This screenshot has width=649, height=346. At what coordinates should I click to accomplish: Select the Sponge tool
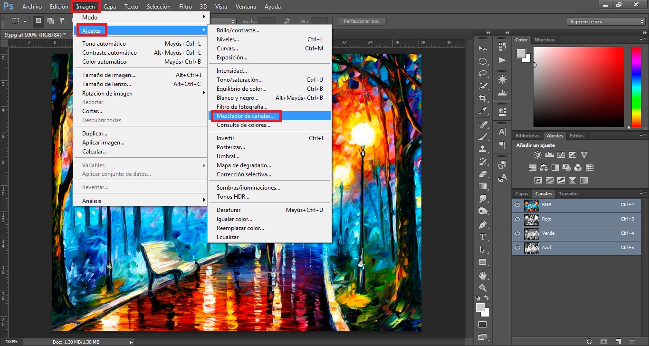click(483, 211)
